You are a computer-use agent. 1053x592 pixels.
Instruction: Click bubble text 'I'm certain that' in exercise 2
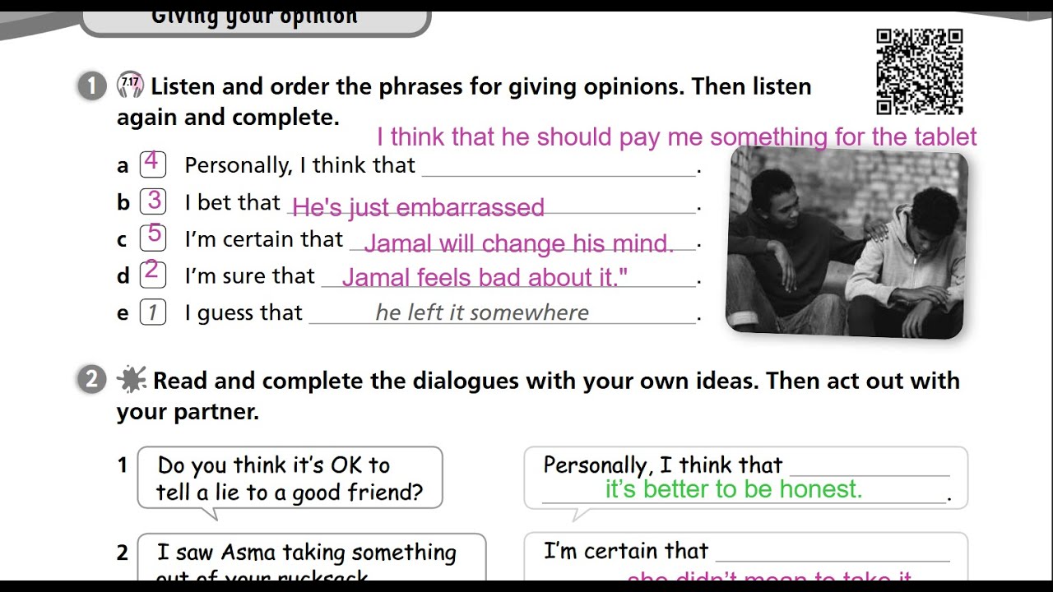(626, 551)
